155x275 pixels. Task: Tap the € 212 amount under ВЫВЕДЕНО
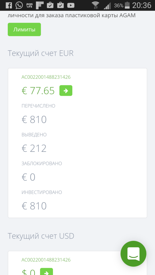click(34, 148)
